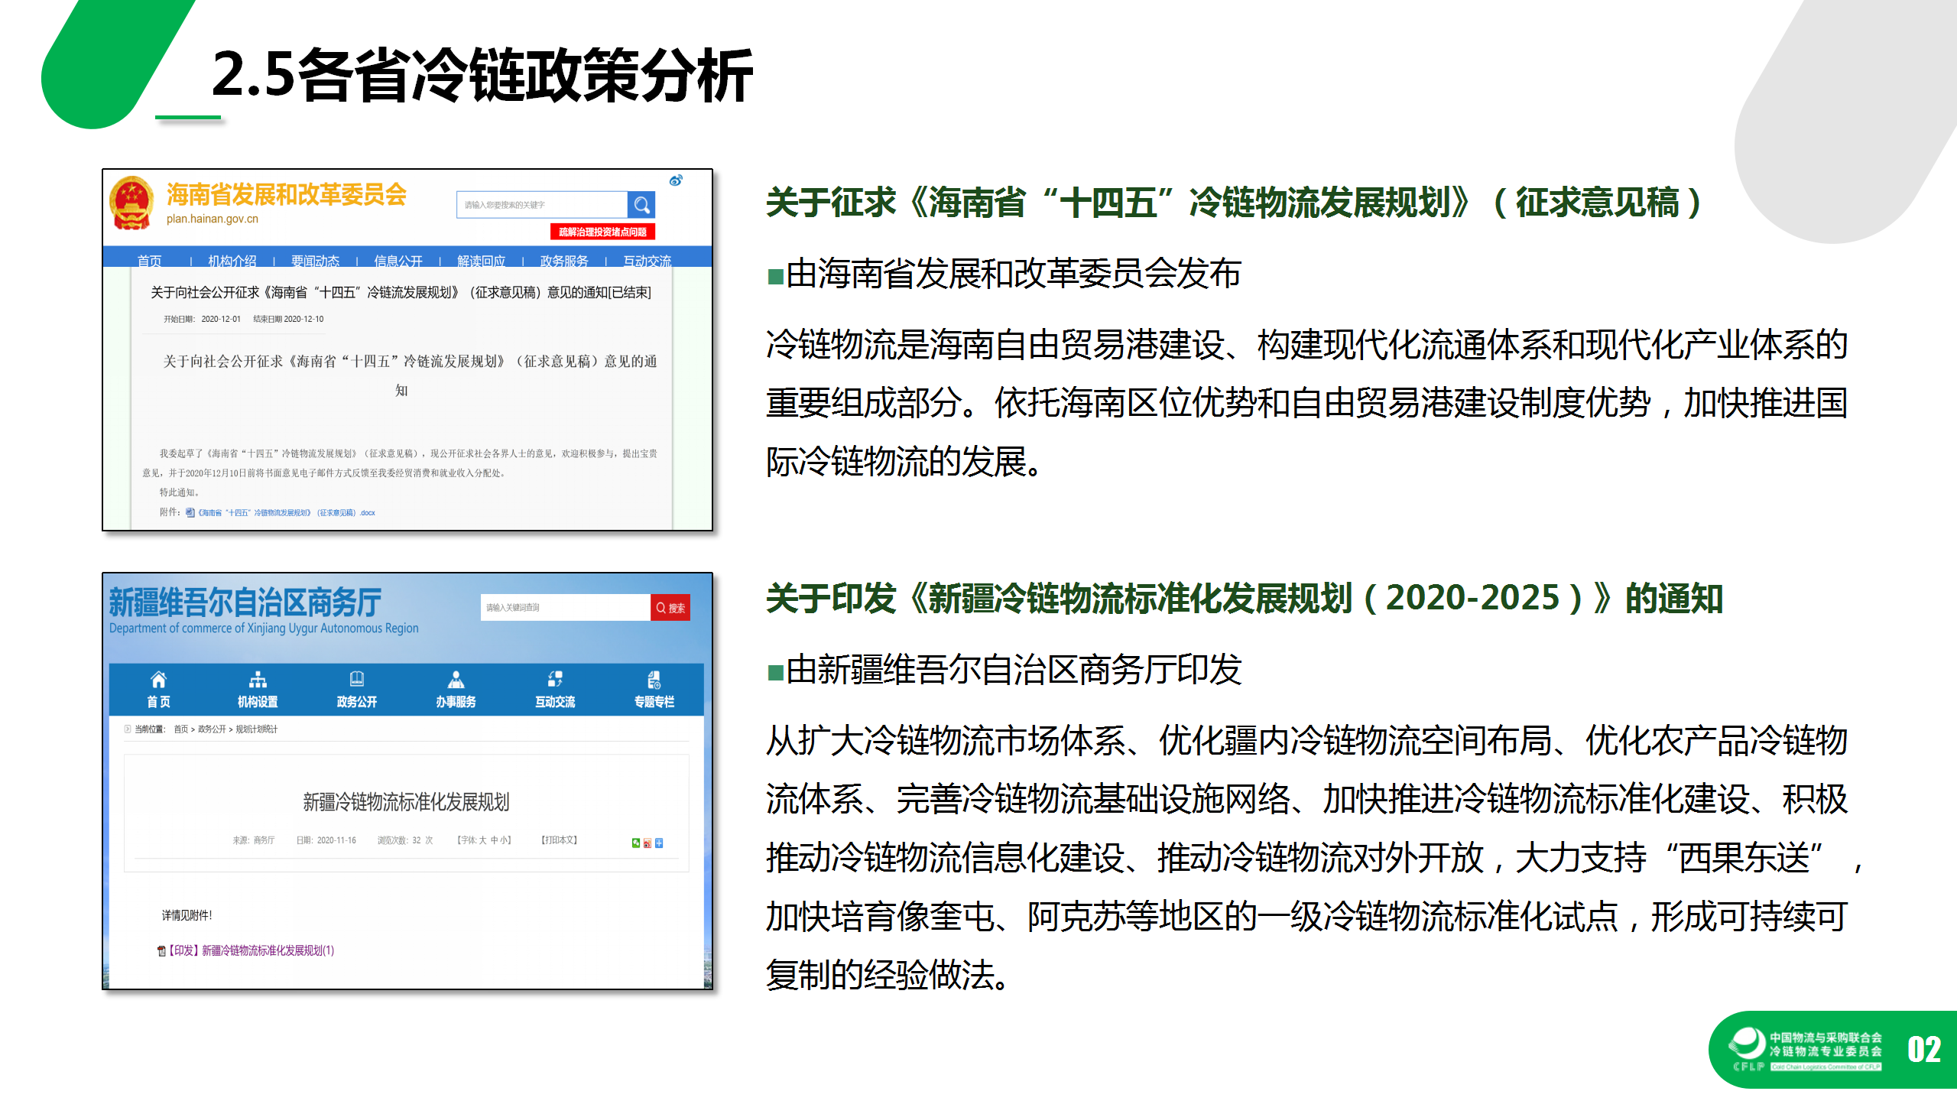This screenshot has height=1101, width=1957.
Task: Select the home icon above 首页 on Xinjiang site
Action: [x=158, y=679]
